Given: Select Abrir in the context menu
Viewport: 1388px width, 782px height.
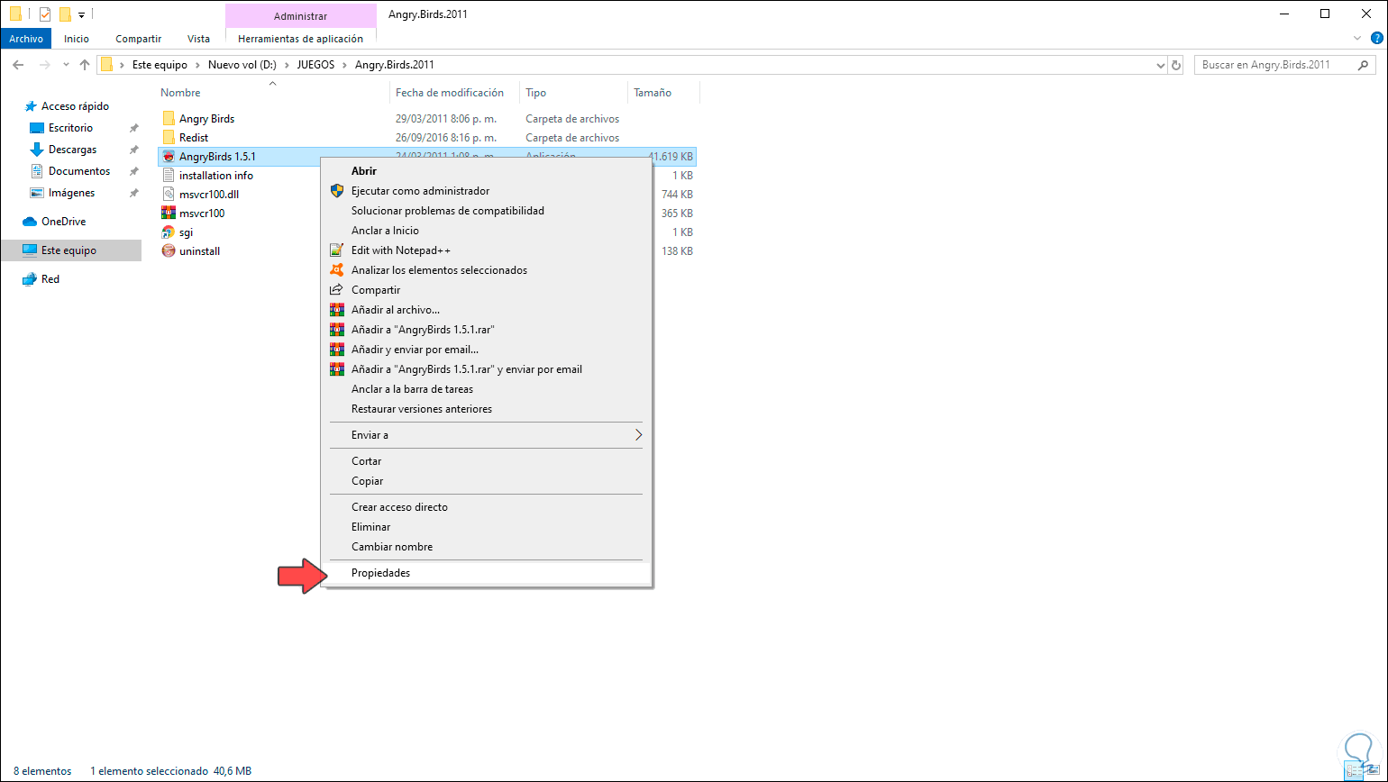Looking at the screenshot, I should [x=487, y=171].
